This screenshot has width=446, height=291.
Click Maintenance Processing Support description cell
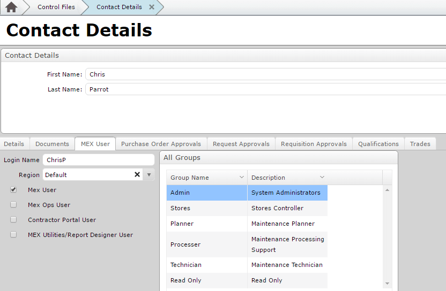(287, 244)
